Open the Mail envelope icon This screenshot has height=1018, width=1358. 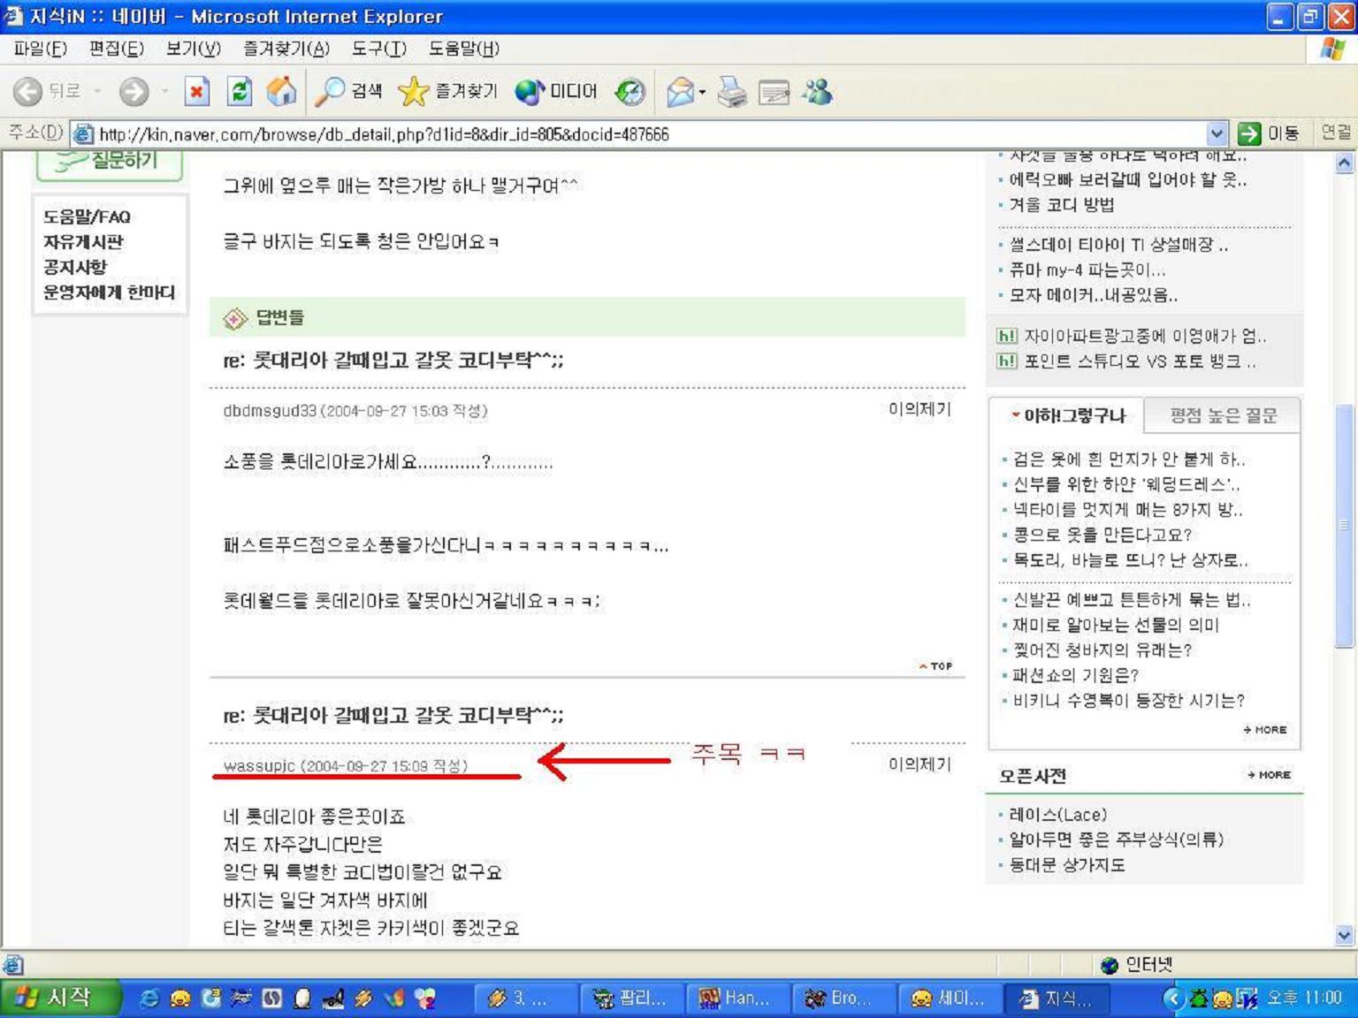(680, 91)
